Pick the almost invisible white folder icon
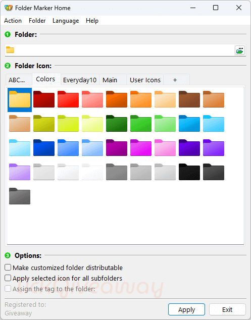The image size is (251, 320). [x=92, y=172]
